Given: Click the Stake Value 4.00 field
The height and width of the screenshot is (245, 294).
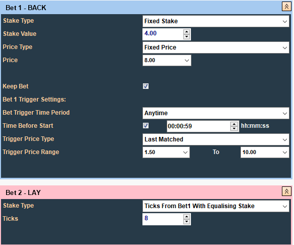Looking at the screenshot, I should (x=163, y=34).
